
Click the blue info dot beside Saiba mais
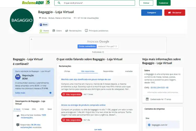click(50, 93)
